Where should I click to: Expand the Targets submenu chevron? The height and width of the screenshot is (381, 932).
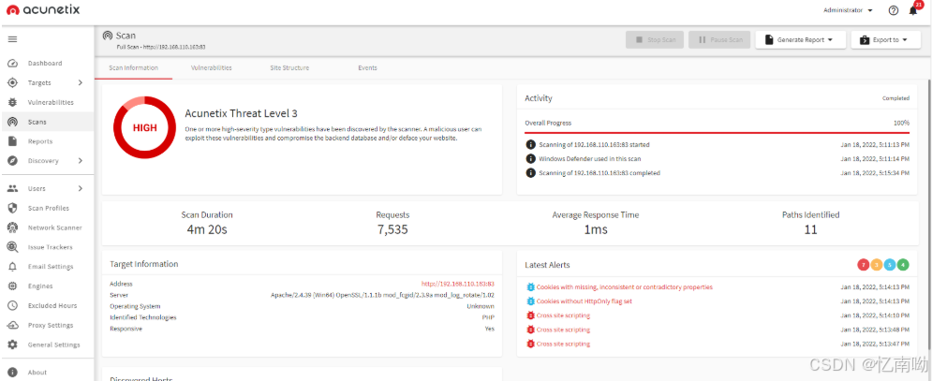81,82
